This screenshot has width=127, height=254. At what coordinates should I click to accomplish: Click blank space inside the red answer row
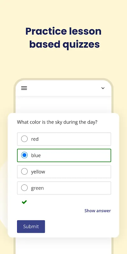(75, 139)
